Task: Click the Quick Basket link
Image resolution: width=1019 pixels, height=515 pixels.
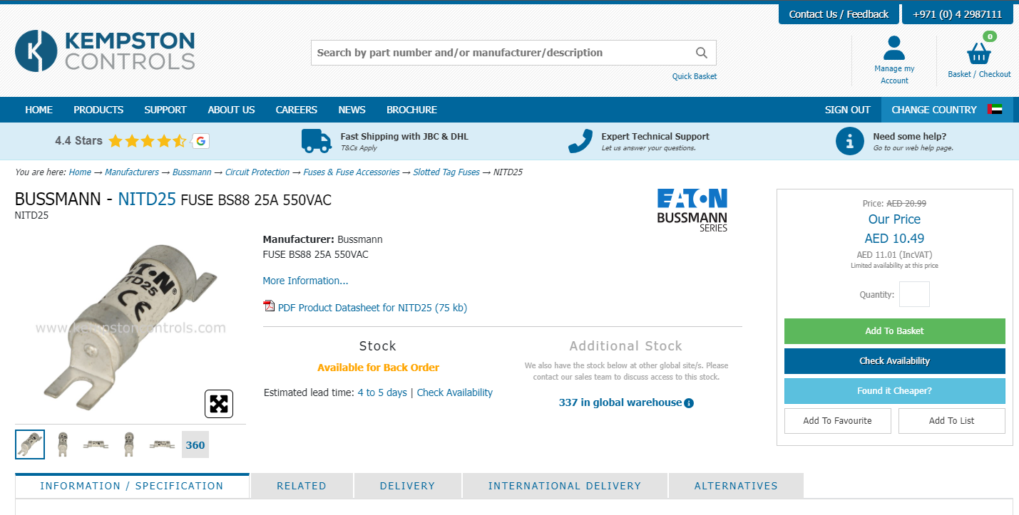Action: [x=695, y=76]
